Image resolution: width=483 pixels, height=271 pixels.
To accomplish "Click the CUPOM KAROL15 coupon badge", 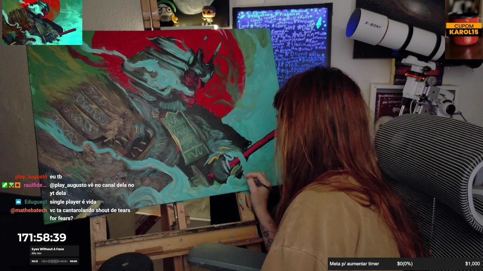I will pyautogui.click(x=464, y=29).
